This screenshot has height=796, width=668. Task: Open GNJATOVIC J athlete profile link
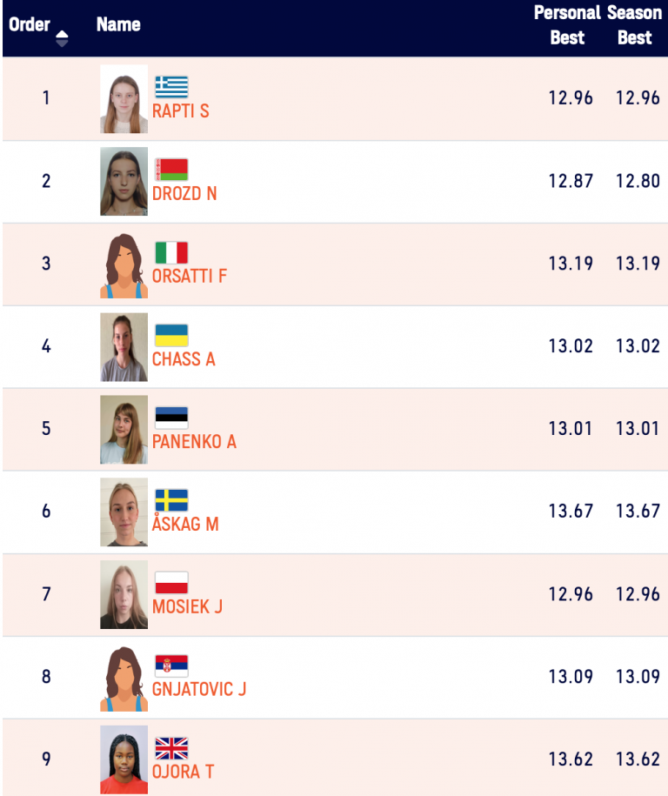[x=199, y=690]
